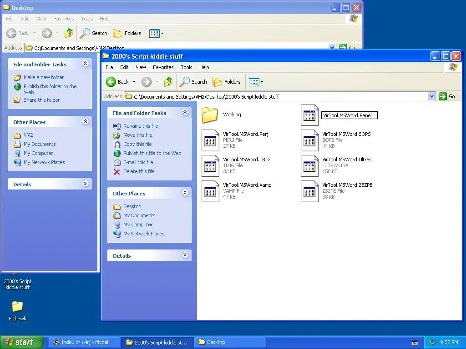Select the VirTool.MSWord.Ultras file icon
466x349 pixels.
(309, 165)
